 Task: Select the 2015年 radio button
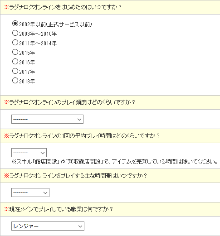(15, 52)
